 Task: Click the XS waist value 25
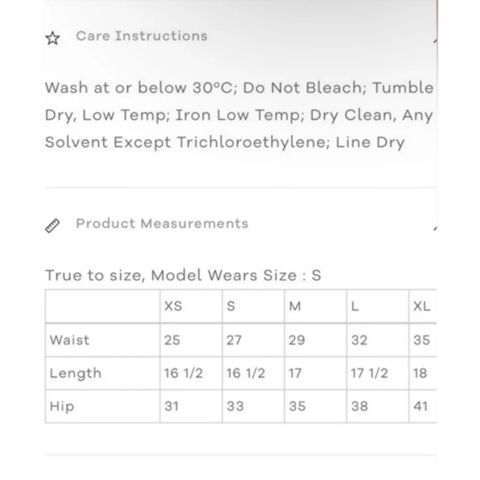172,340
